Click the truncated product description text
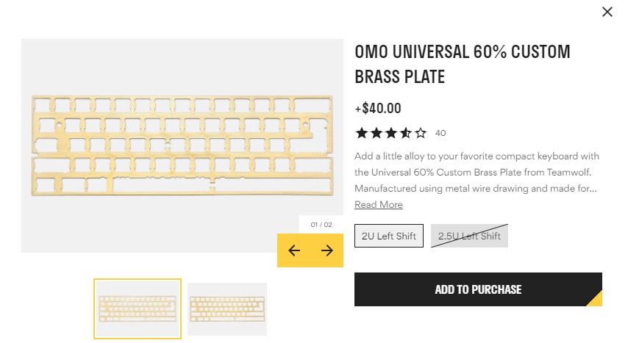This screenshot has width=628, height=343. pyautogui.click(x=477, y=173)
